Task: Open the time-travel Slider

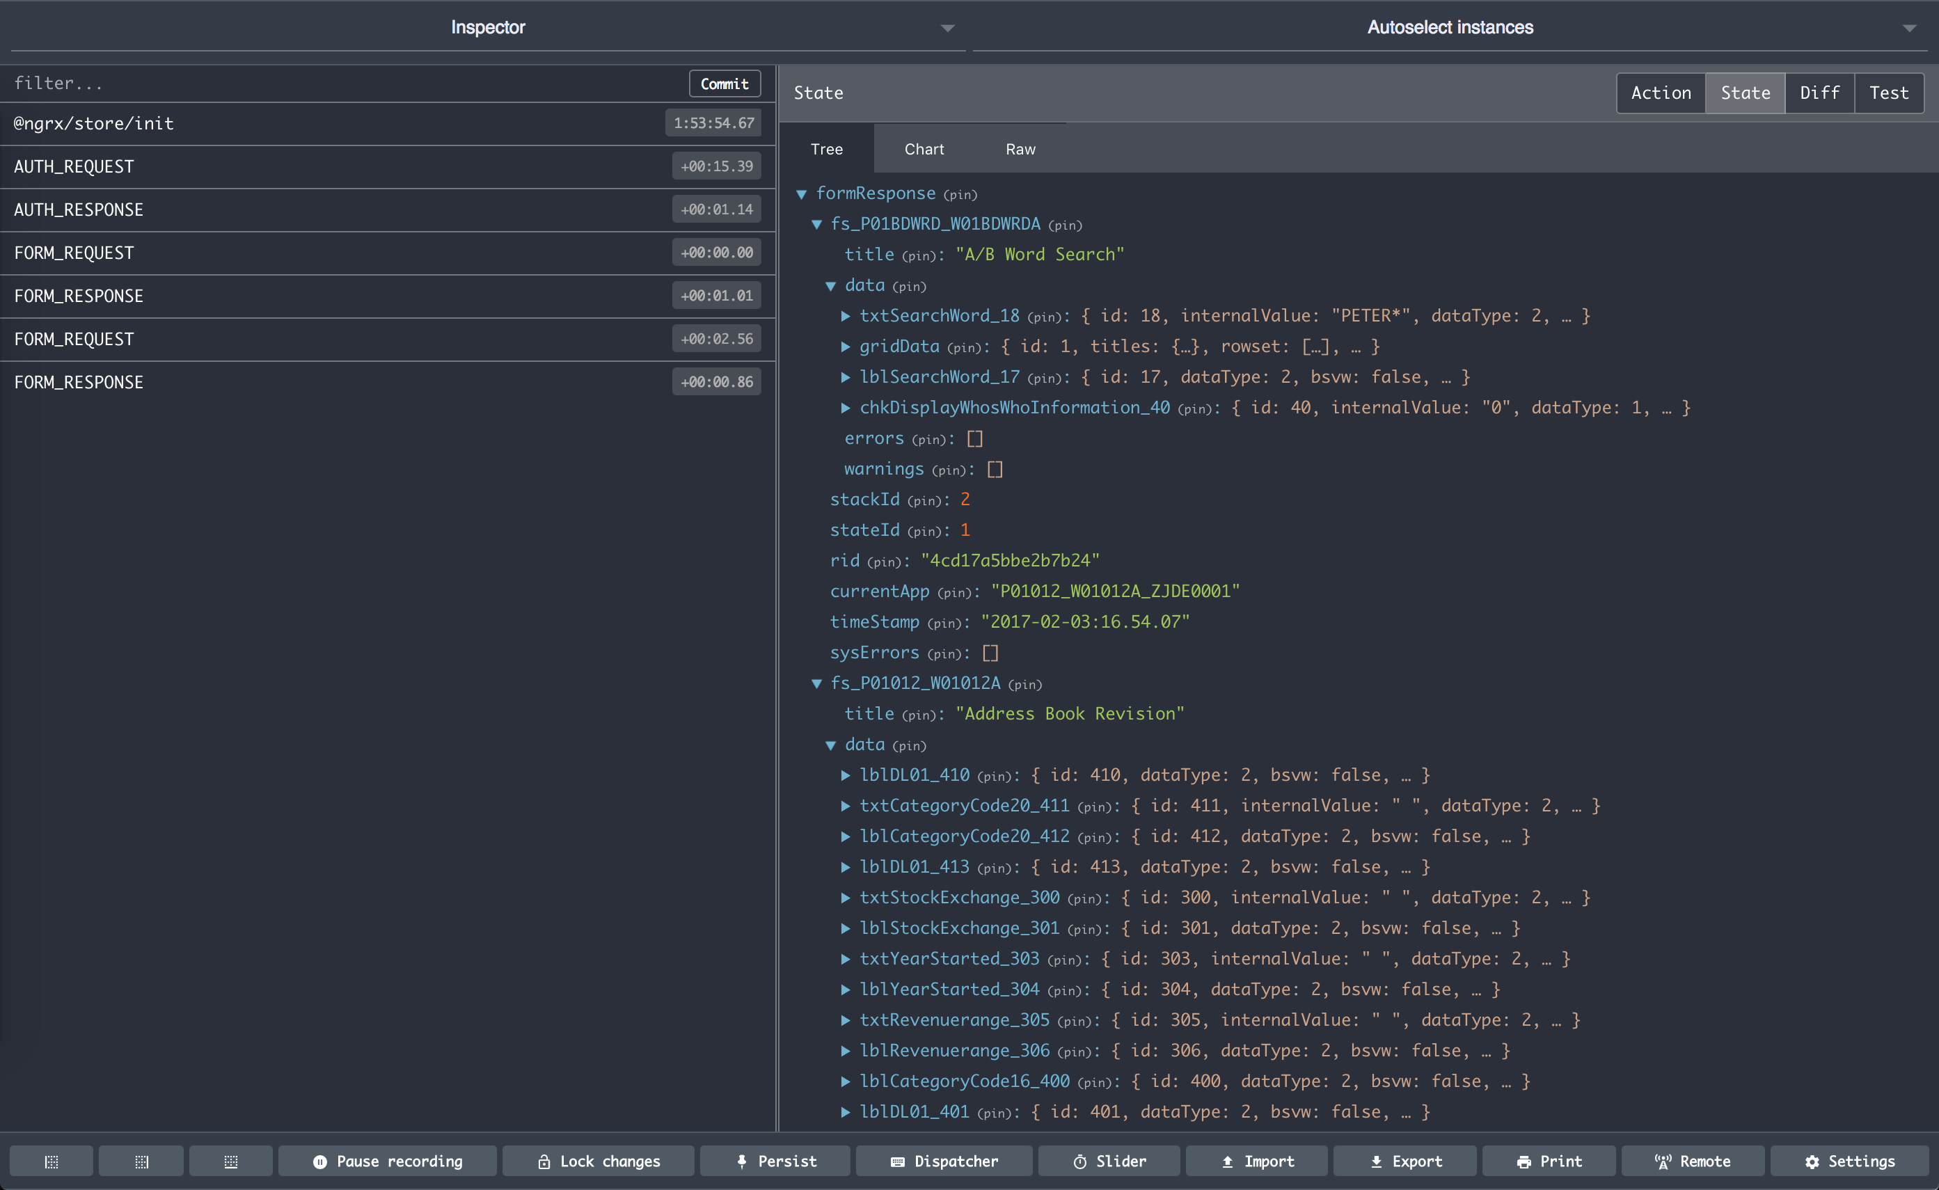Action: tap(1109, 1161)
